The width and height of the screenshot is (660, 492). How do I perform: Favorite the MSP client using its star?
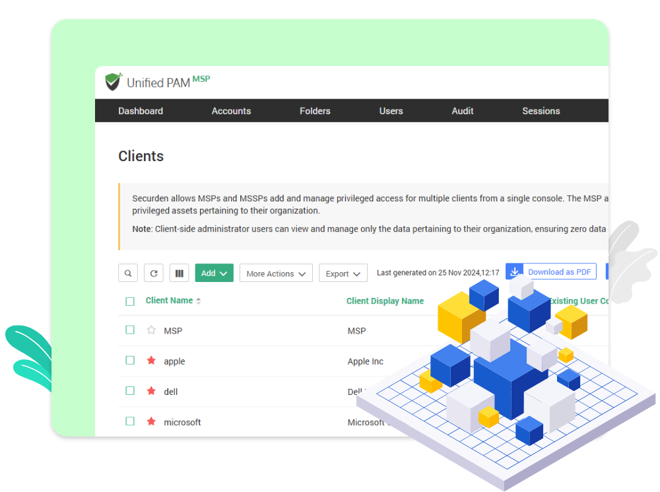(x=152, y=330)
